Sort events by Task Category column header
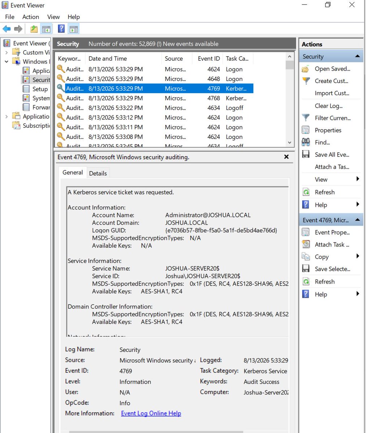This screenshot has height=433, width=366. 238,58
